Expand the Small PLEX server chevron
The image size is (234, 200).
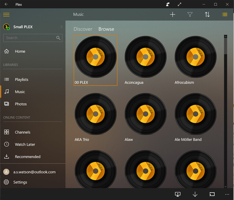point(61,27)
